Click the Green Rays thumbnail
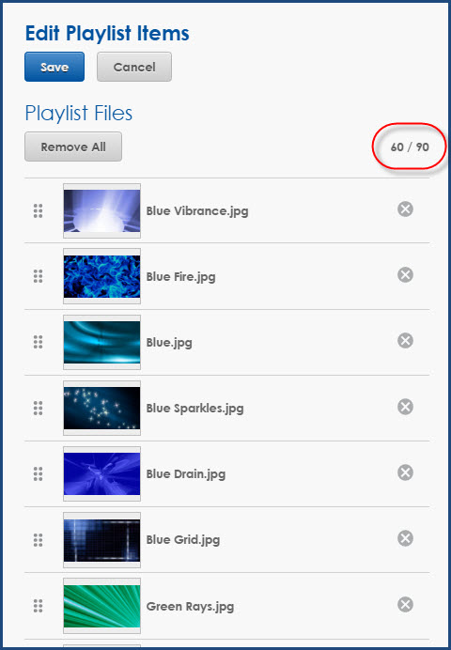The width and height of the screenshot is (451, 650). tap(102, 606)
